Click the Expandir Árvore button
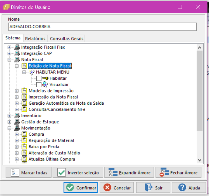209x196 pixels. coord(129,172)
